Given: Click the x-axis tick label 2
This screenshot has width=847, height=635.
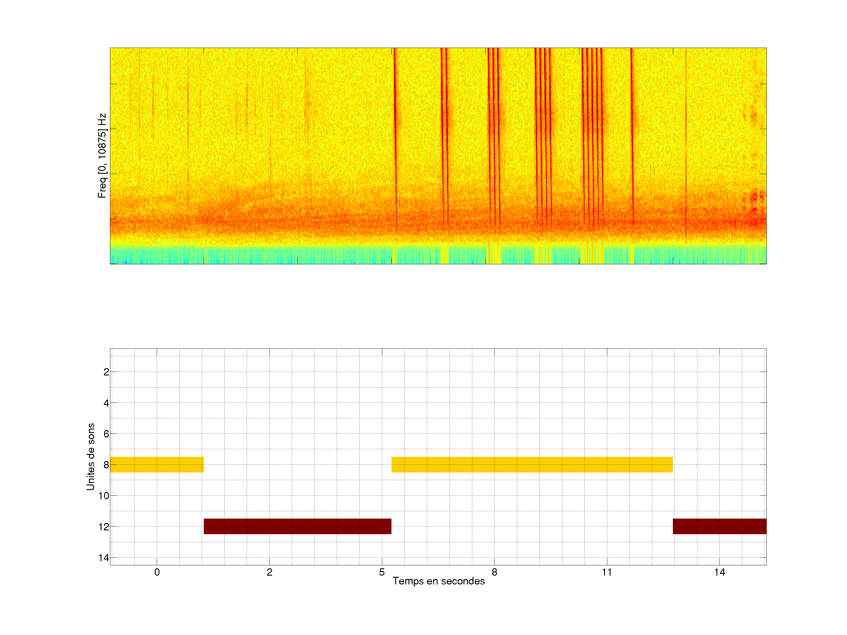Looking at the screenshot, I should (x=269, y=572).
